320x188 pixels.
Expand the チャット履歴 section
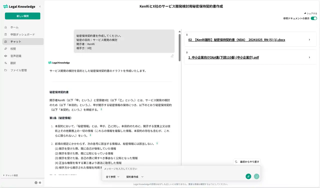pos(11,175)
